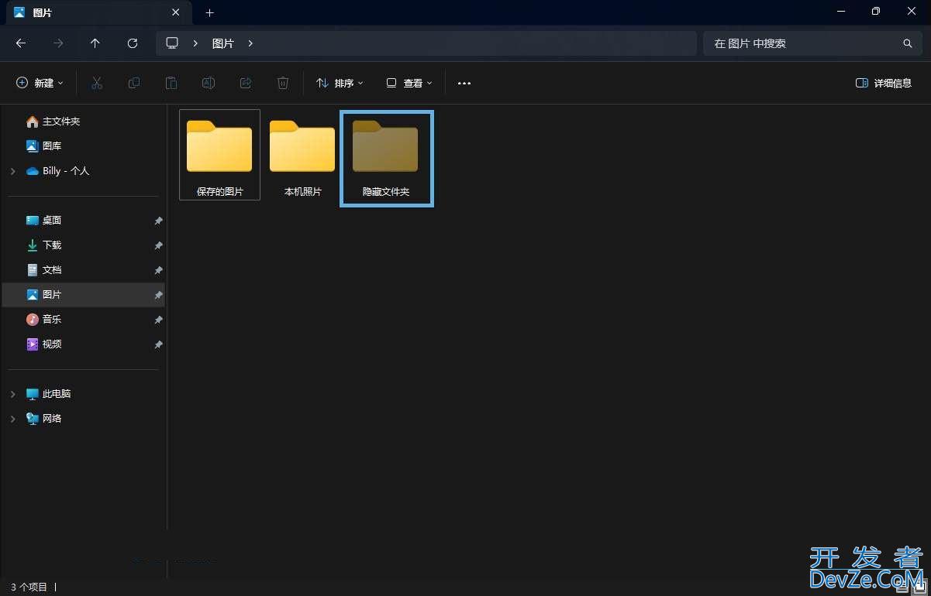Unpin 下载 using its pin icon
The height and width of the screenshot is (596, 931).
[158, 245]
